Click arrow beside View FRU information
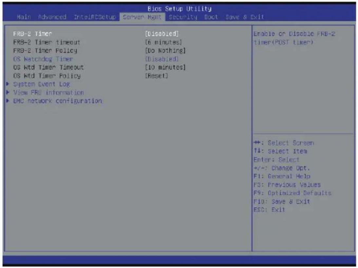 pyautogui.click(x=8, y=92)
